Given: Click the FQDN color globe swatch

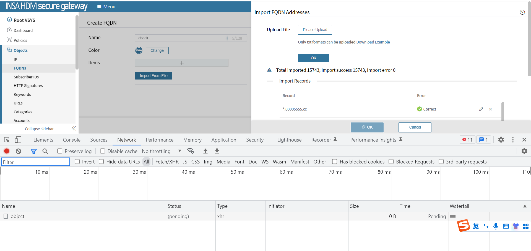Looking at the screenshot, I should coord(139,50).
